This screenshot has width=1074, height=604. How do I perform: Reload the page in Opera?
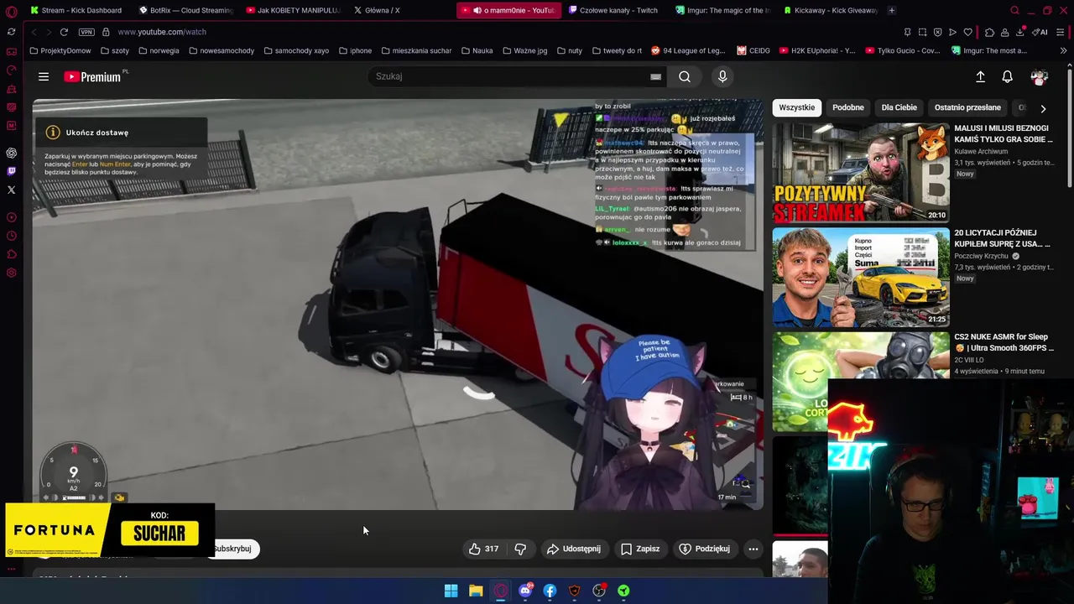click(64, 32)
